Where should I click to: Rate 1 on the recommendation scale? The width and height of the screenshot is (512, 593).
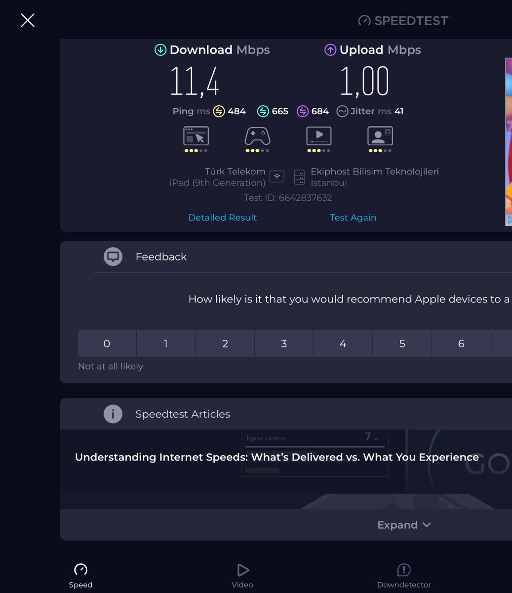166,343
